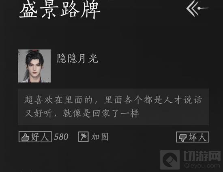Vote 坏人 on this signpost message

(x=193, y=137)
